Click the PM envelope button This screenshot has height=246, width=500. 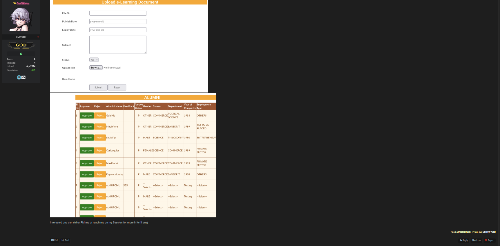55,240
